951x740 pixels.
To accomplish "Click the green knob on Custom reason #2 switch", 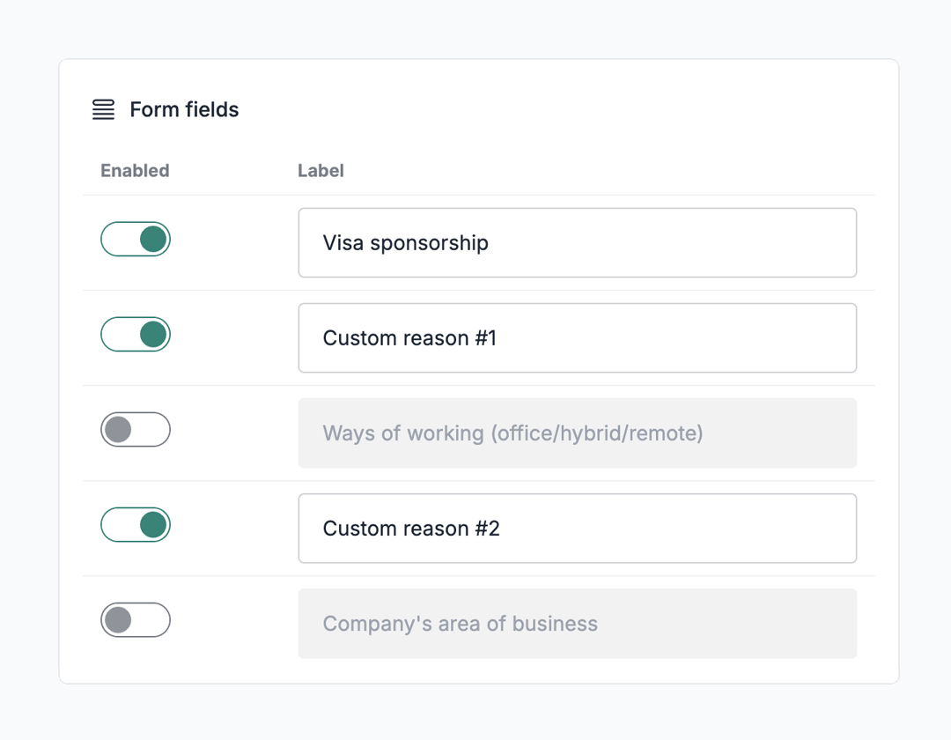I will coord(153,525).
